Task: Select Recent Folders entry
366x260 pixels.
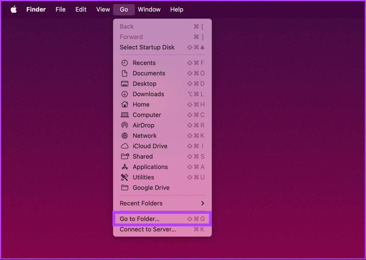Action: click(163, 203)
